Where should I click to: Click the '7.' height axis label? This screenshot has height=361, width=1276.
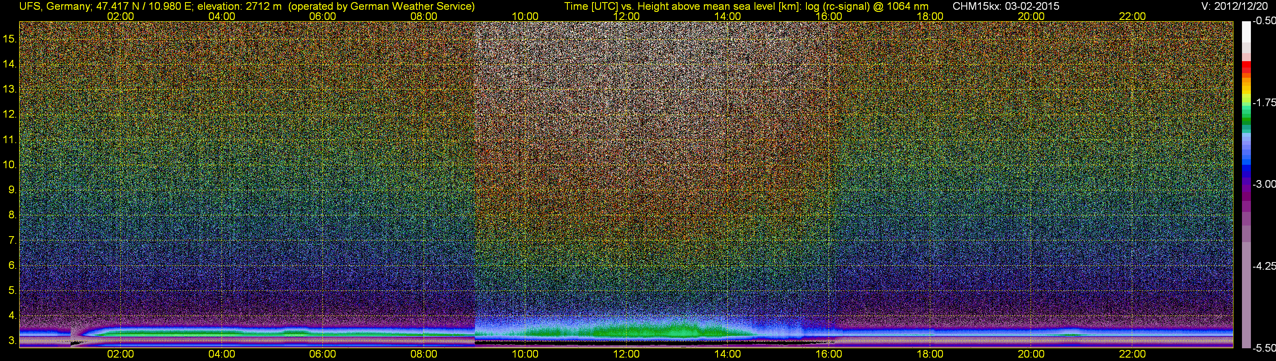click(x=12, y=240)
